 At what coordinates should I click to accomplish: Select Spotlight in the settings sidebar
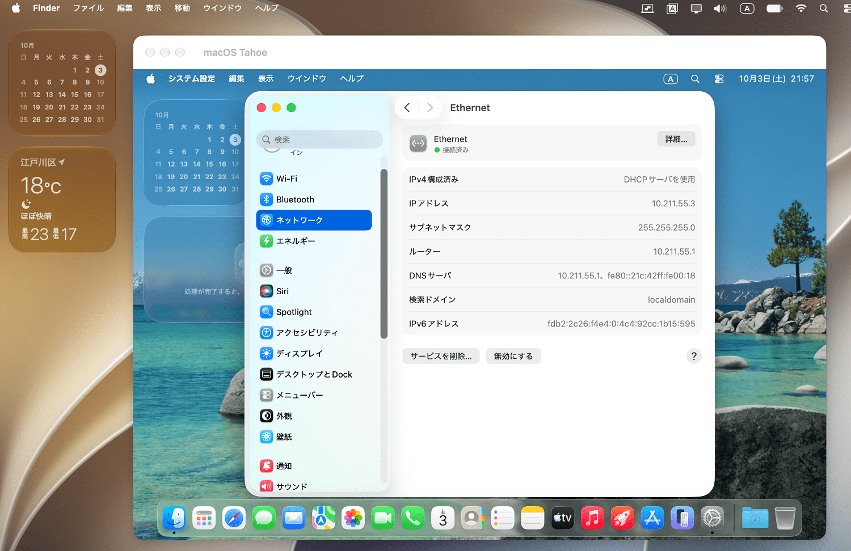coord(314,312)
